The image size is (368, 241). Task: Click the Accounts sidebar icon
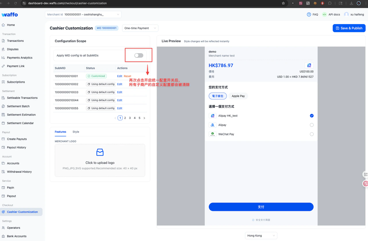[3, 163]
